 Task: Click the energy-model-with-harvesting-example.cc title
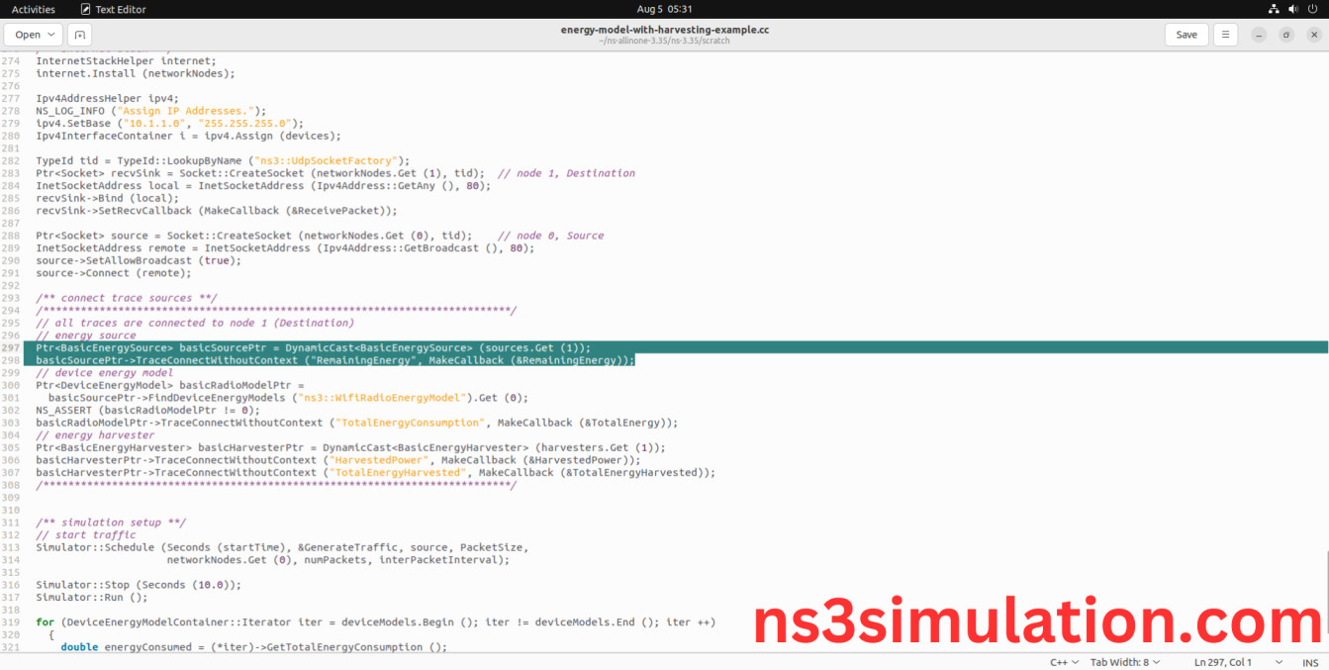click(664, 29)
